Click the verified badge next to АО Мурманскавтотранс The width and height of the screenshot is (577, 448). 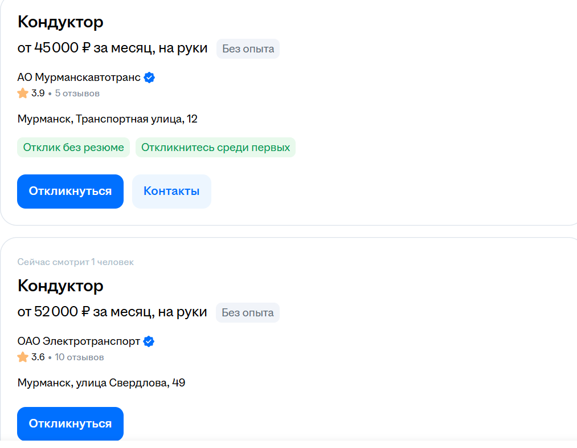(x=149, y=78)
